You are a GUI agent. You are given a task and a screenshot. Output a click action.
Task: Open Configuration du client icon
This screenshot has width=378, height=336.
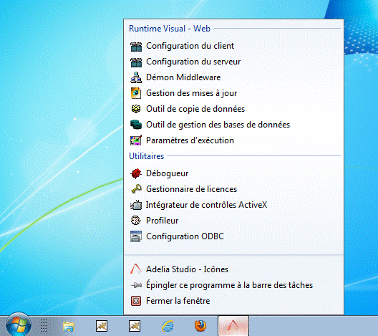136,47
